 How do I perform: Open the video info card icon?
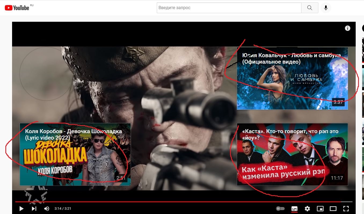point(348,28)
